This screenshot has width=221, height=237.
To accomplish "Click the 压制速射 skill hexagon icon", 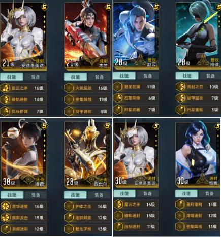I will [x=118, y=226].
